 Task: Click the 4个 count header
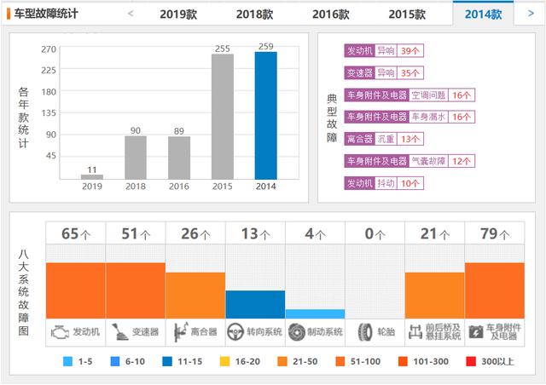[x=315, y=233]
